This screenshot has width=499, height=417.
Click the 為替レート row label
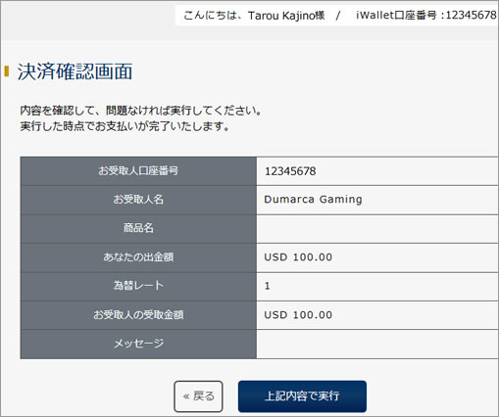(138, 286)
